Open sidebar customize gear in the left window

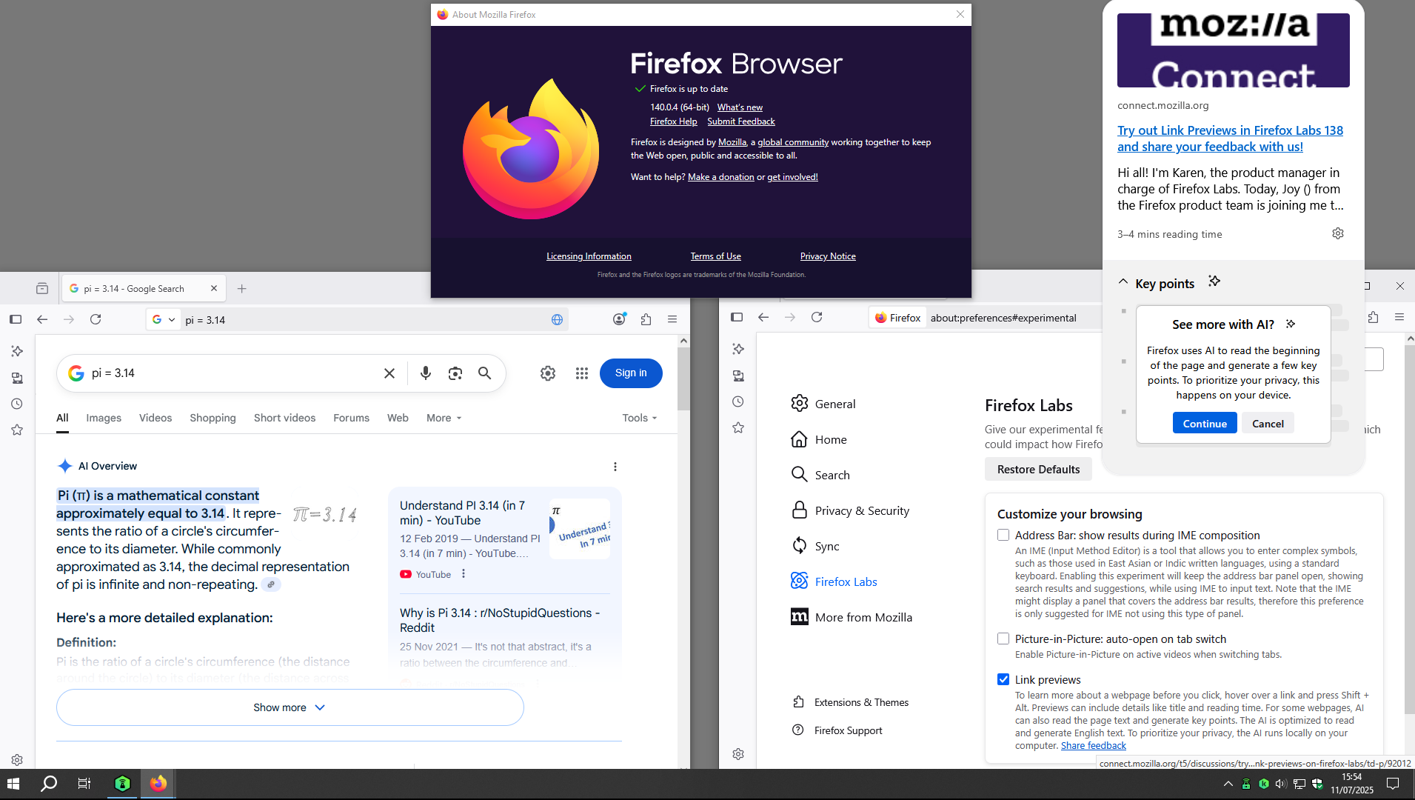click(x=17, y=760)
